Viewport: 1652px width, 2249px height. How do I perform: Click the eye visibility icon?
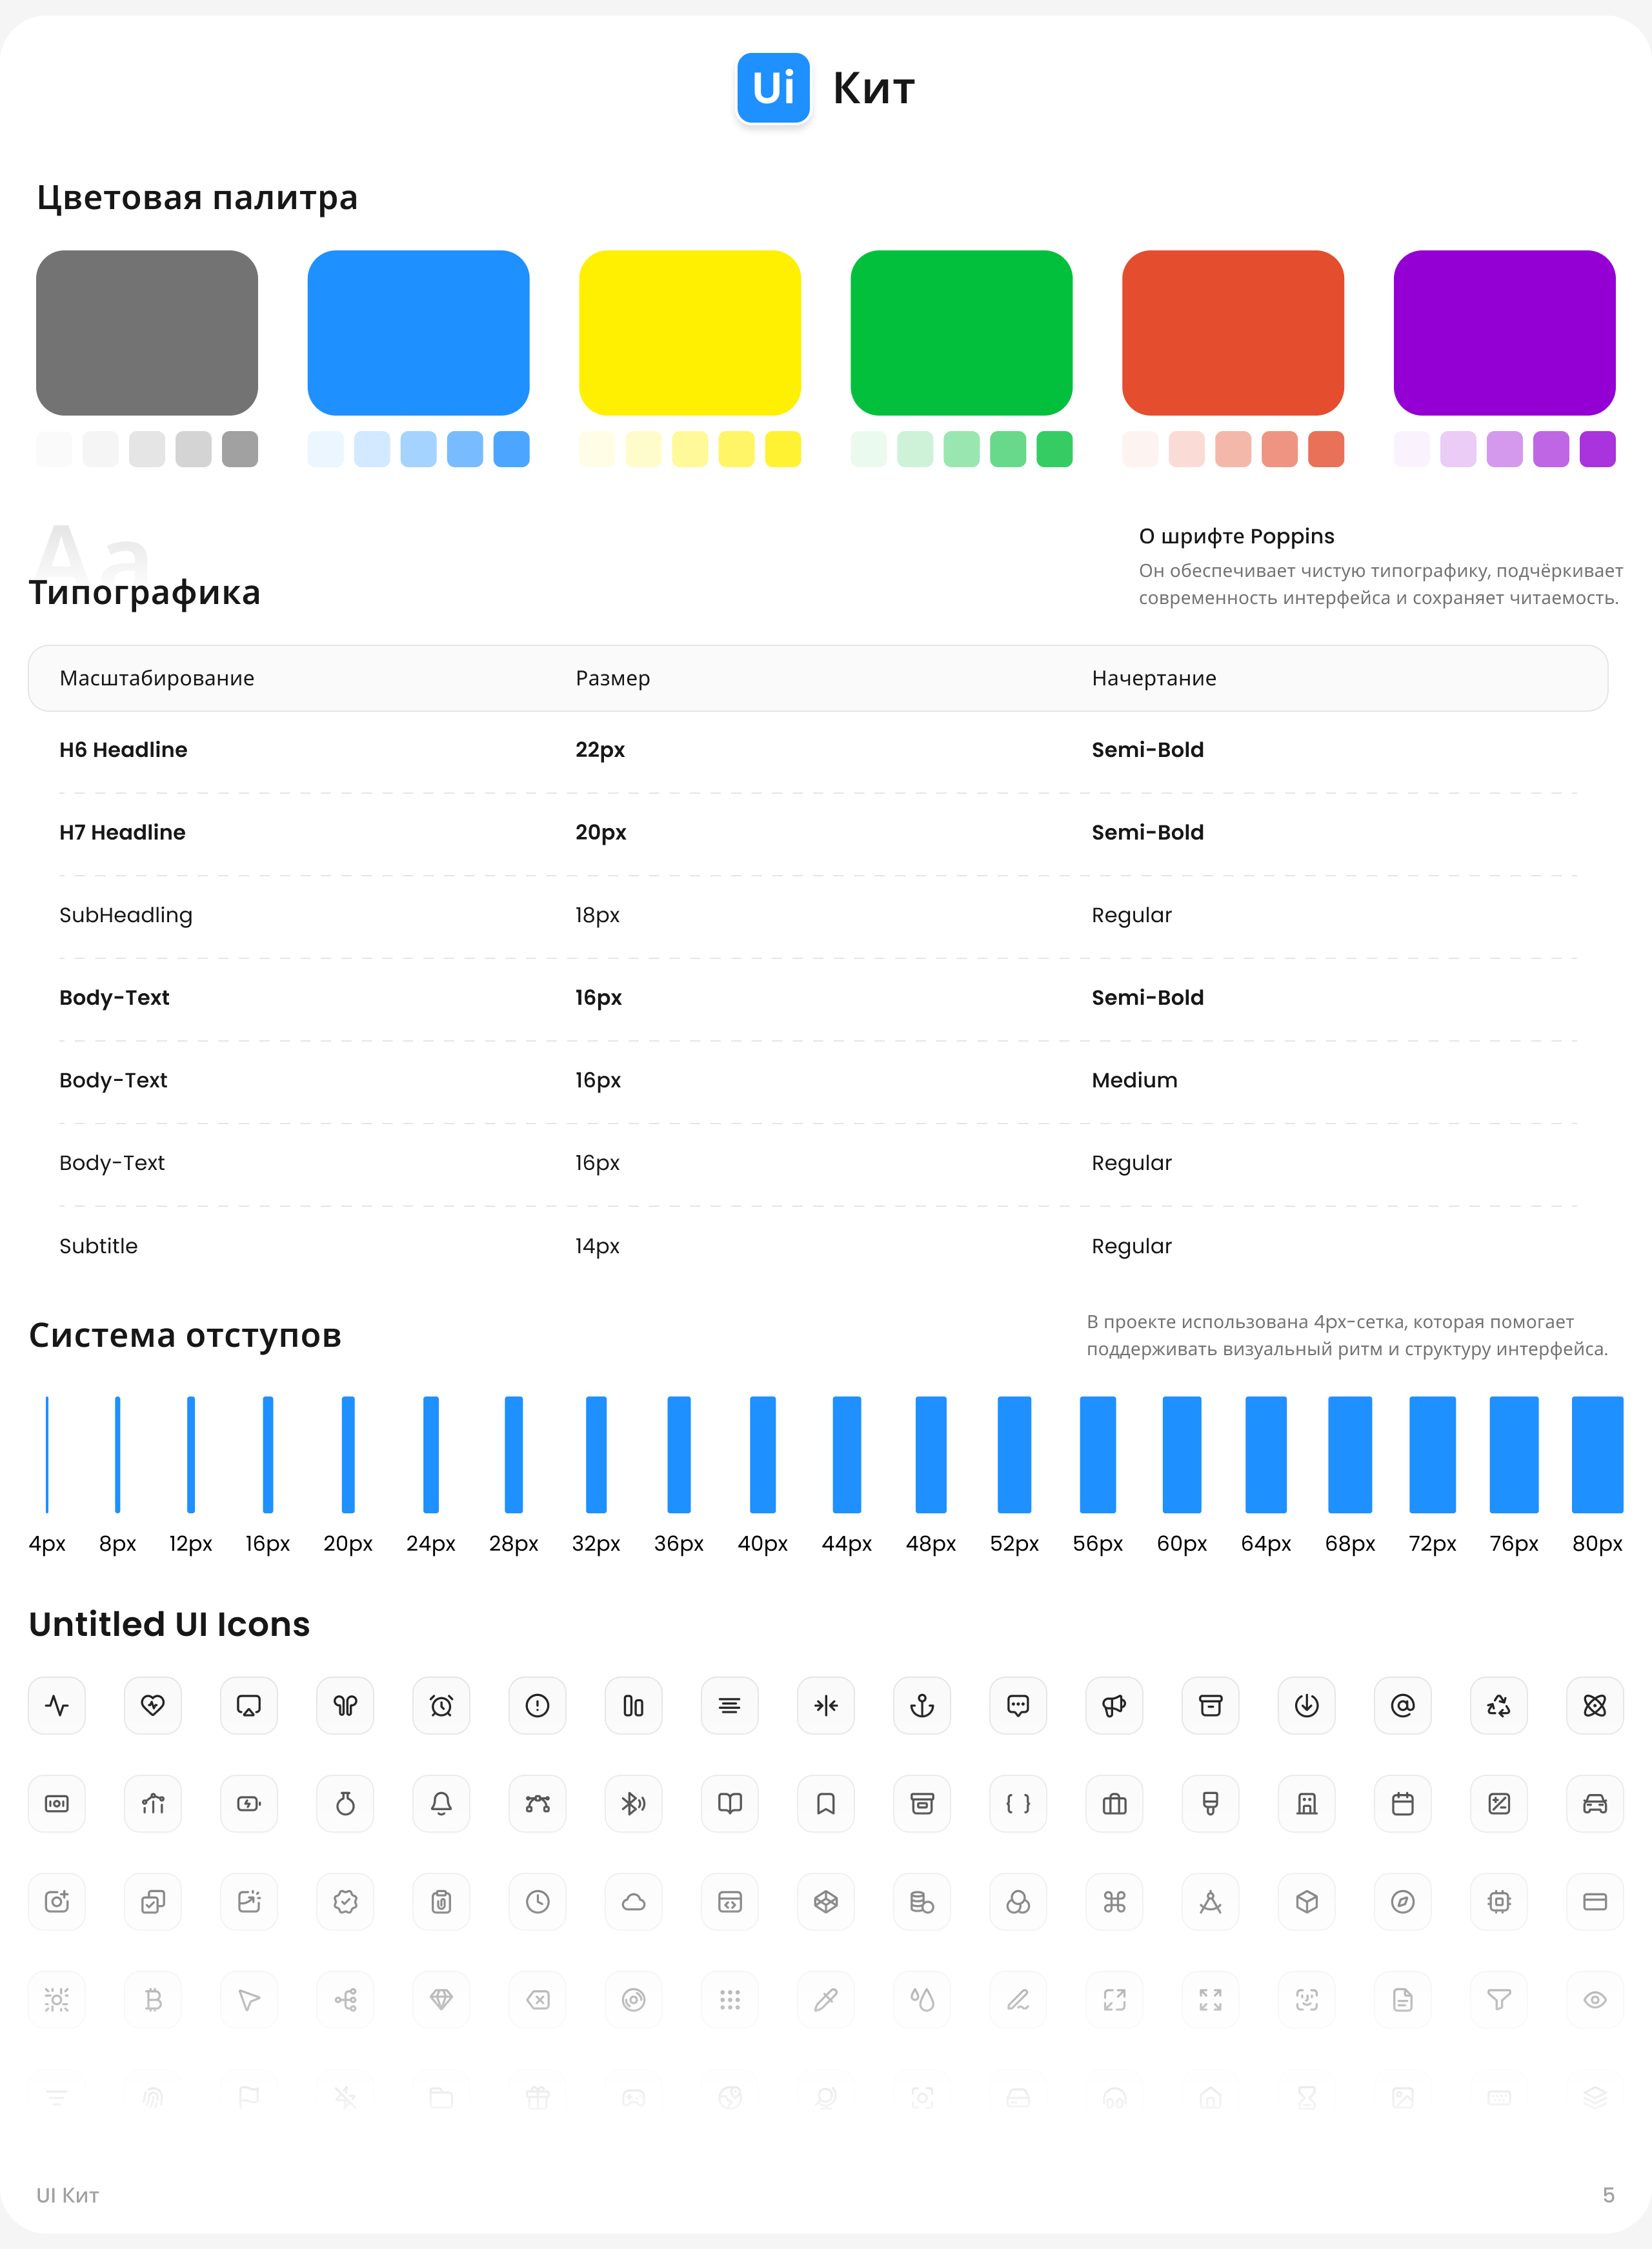point(1594,1999)
